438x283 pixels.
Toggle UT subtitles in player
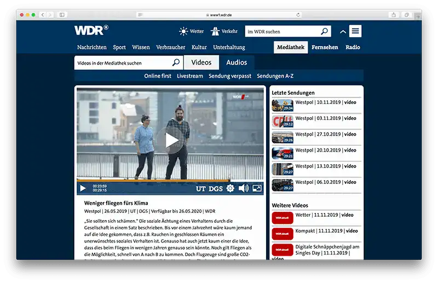click(x=200, y=189)
